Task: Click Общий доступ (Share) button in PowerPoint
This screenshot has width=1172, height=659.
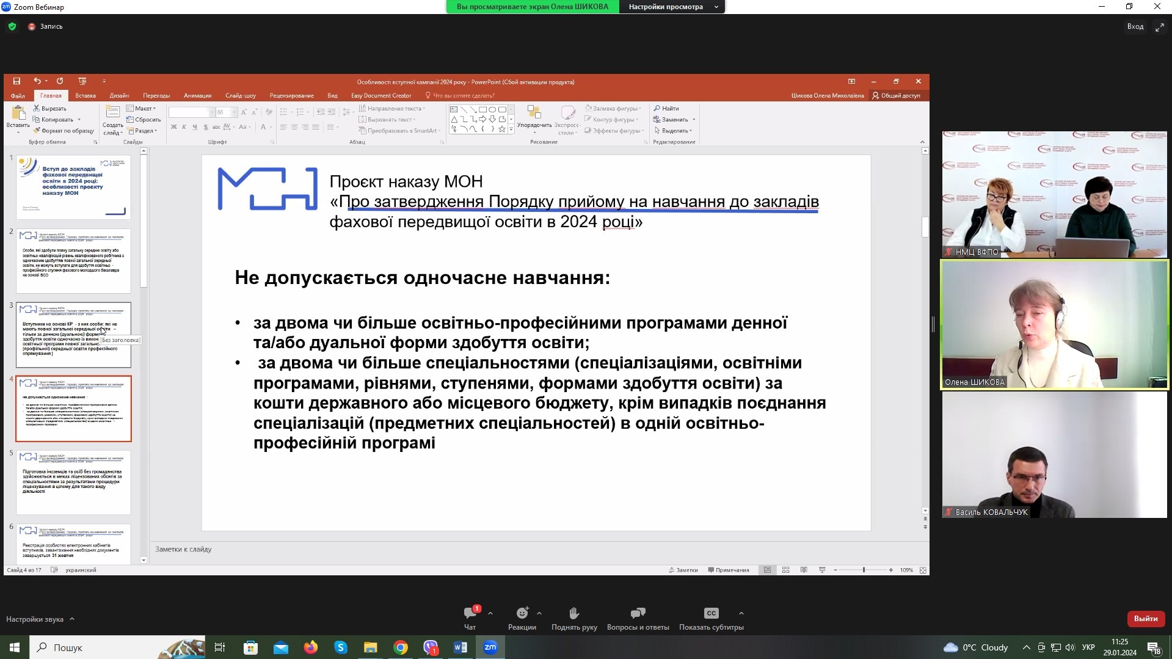Action: pyautogui.click(x=896, y=95)
